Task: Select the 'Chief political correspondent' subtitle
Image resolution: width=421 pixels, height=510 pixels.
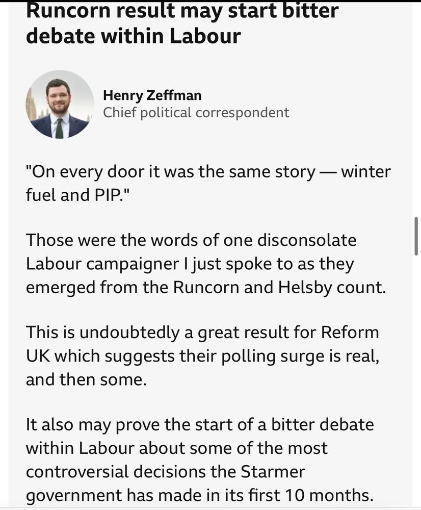Action: pyautogui.click(x=196, y=113)
